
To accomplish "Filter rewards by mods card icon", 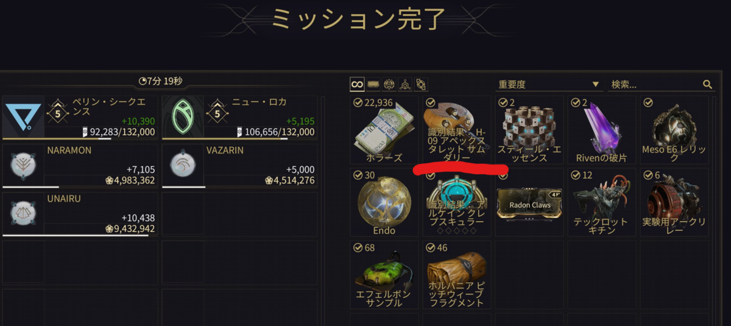I will 373,84.
